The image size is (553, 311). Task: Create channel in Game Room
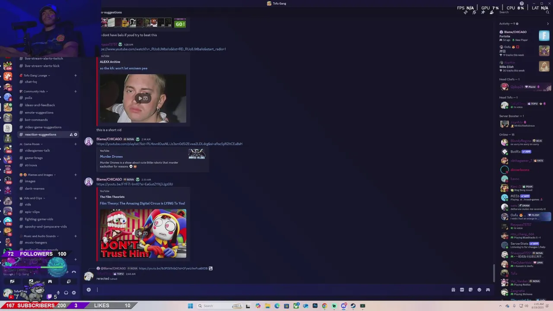75,144
